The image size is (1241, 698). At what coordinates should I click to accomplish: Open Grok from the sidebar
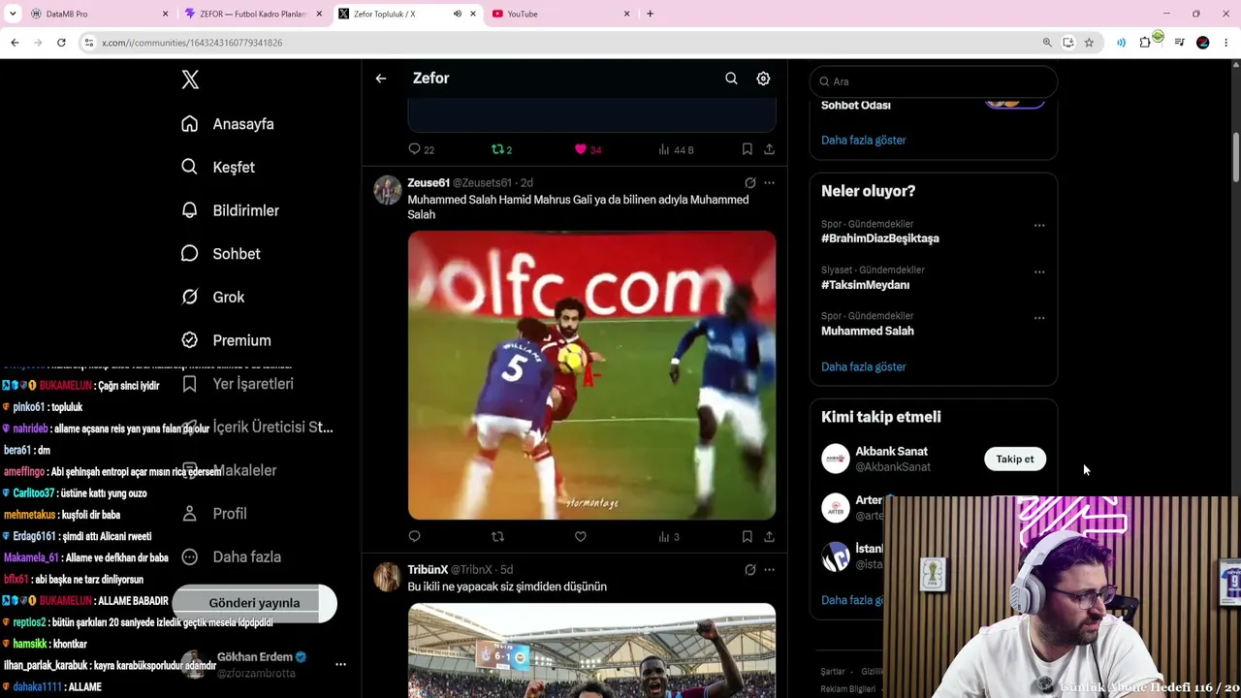point(212,297)
